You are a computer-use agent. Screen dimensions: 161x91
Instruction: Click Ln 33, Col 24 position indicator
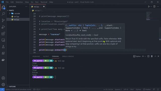(108, 89)
